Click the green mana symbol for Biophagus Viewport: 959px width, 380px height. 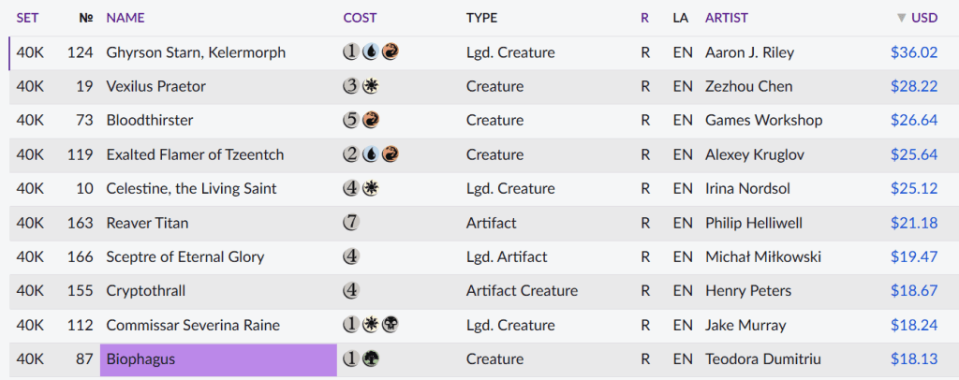tap(370, 359)
